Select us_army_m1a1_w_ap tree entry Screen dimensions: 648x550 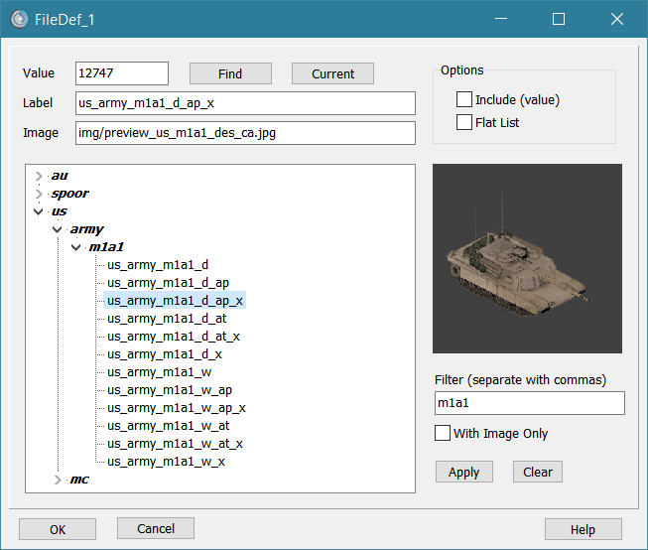coord(169,390)
